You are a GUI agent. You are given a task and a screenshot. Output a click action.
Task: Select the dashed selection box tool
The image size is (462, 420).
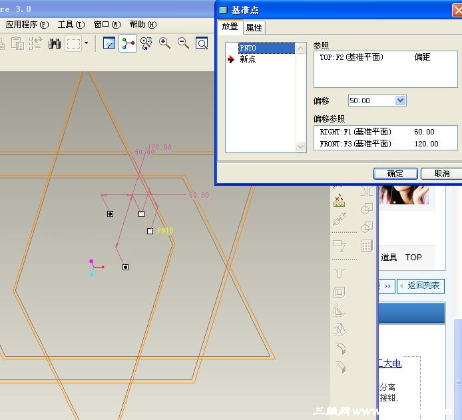[x=73, y=43]
